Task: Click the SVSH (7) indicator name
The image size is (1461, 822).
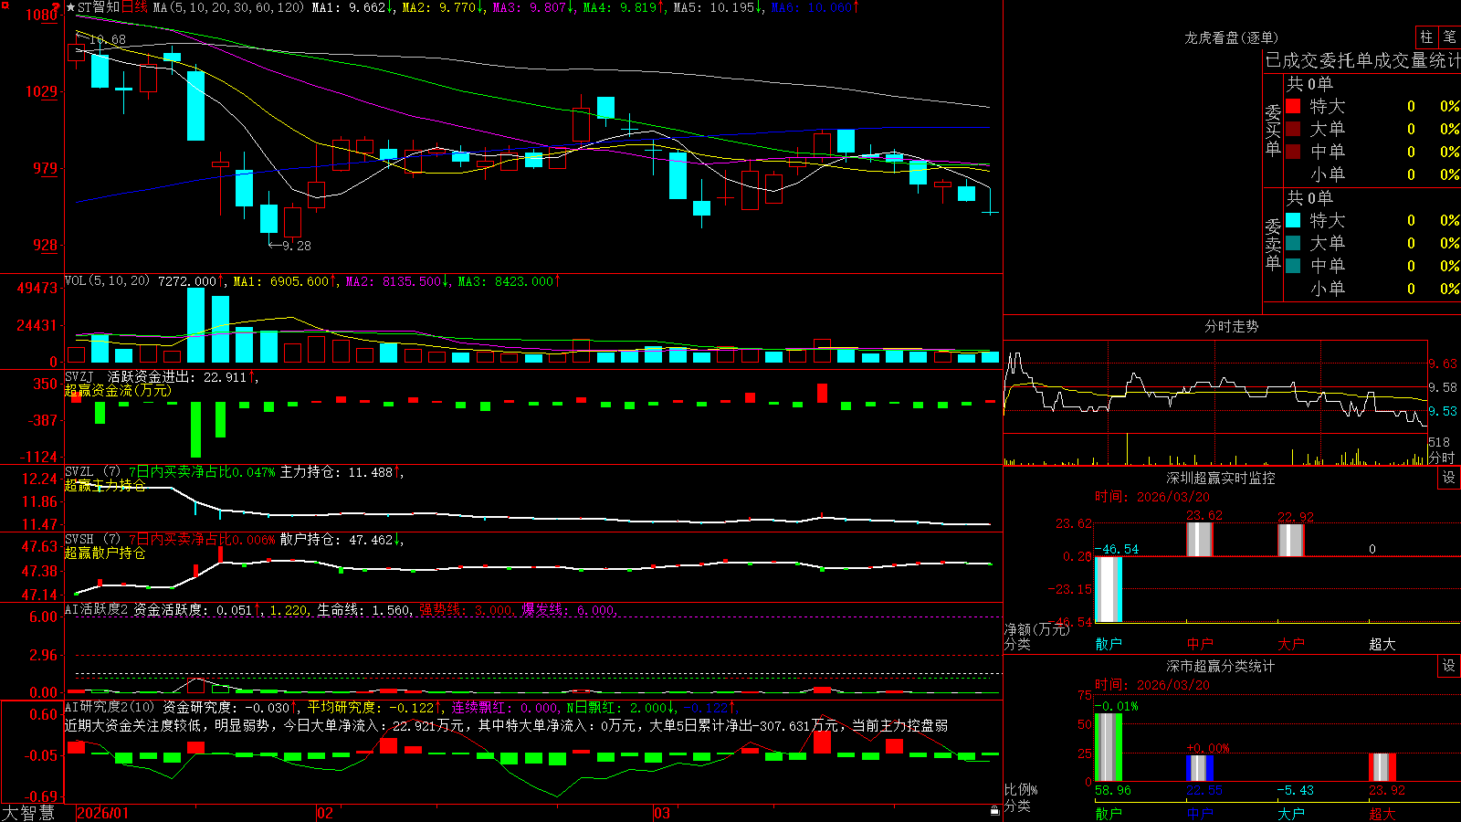Action: pyautogui.click(x=92, y=540)
